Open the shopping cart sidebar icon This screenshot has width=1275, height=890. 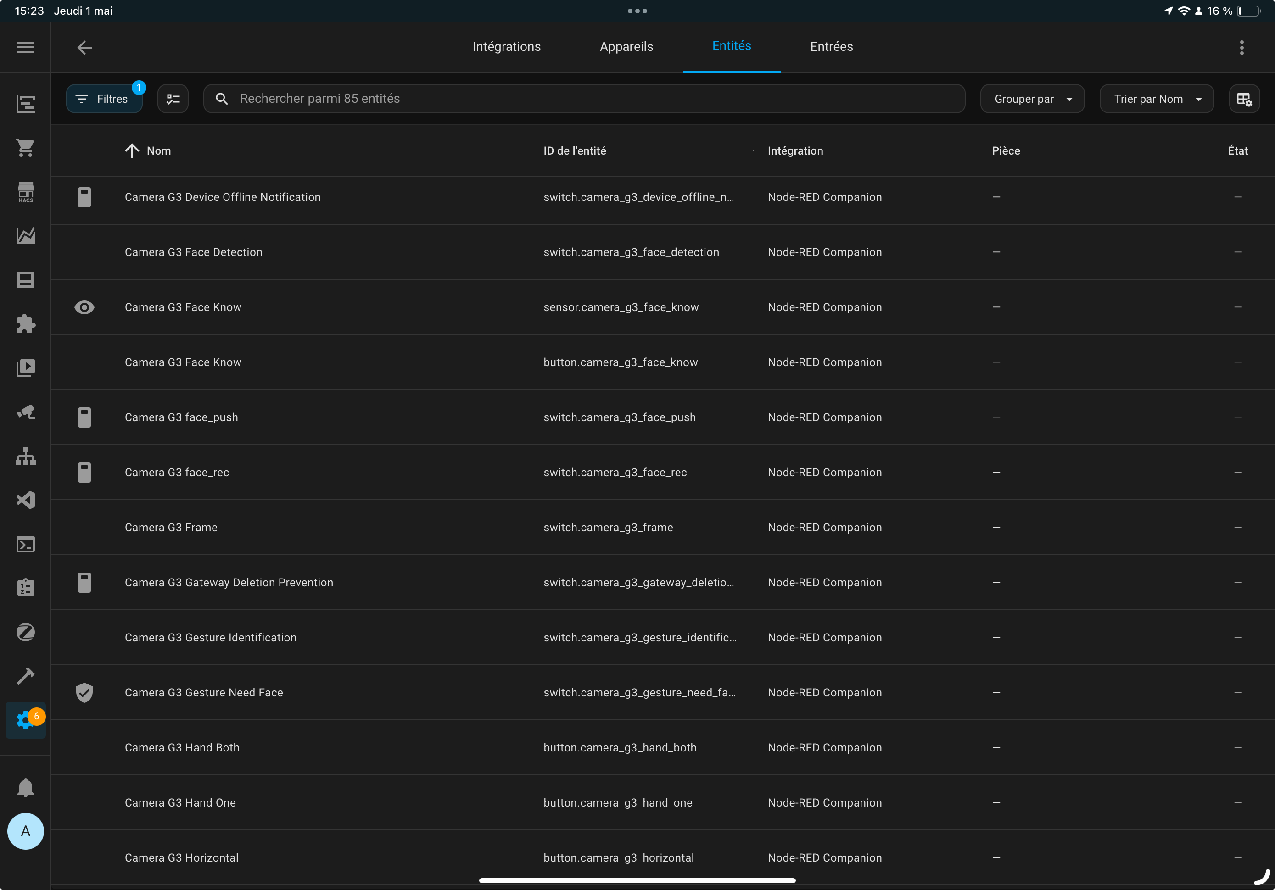click(x=26, y=147)
